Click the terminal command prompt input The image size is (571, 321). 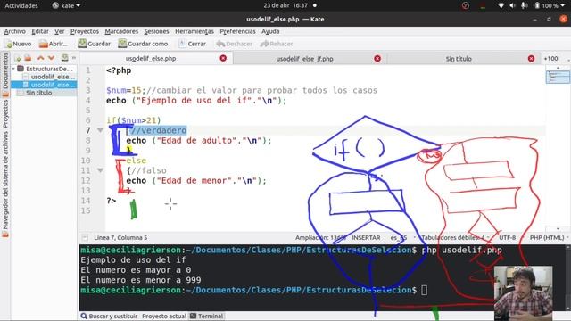click(424, 290)
